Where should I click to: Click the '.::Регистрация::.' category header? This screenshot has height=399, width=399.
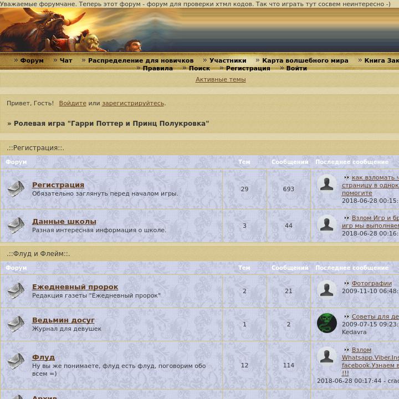(x=35, y=148)
